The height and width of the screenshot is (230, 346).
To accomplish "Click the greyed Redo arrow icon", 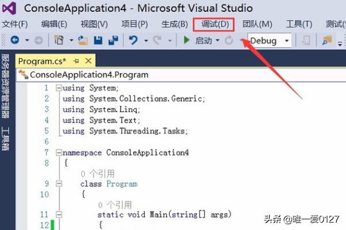I will [157, 40].
